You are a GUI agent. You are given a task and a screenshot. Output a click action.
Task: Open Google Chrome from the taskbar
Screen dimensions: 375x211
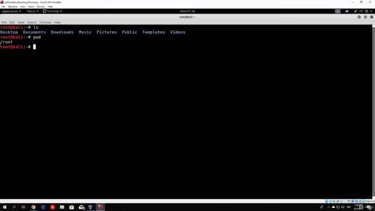click(x=33, y=207)
